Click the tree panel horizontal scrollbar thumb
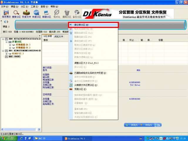Screen dimensions: 188x141 [x=20, y=129]
